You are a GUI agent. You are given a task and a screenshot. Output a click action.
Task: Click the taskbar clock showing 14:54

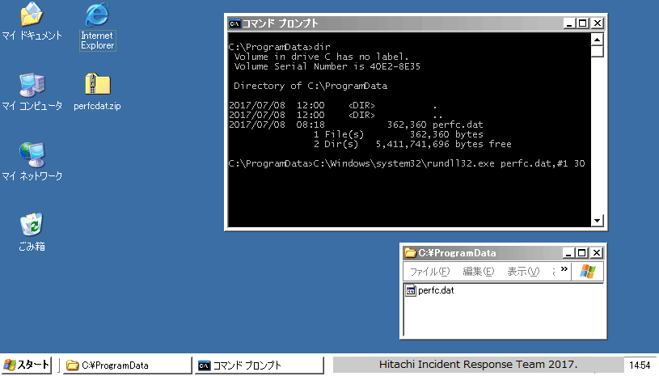(640, 365)
